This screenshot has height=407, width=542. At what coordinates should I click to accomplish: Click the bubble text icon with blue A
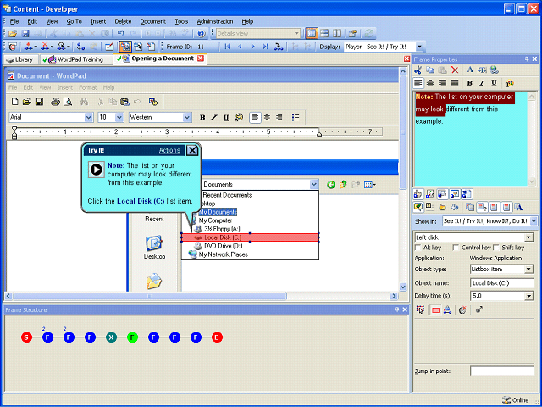point(518,207)
